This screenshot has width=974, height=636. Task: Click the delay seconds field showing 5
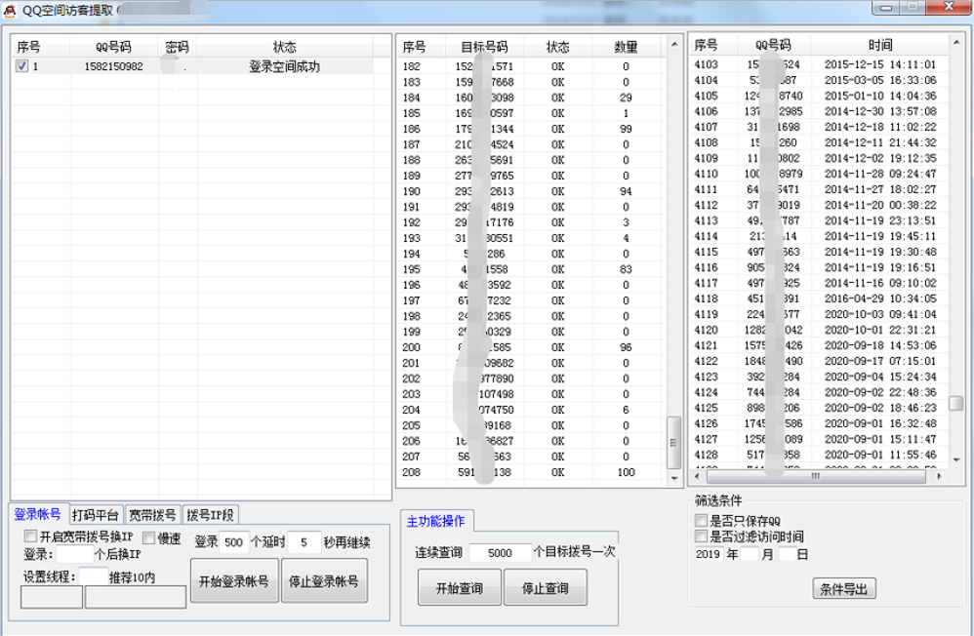click(x=304, y=542)
